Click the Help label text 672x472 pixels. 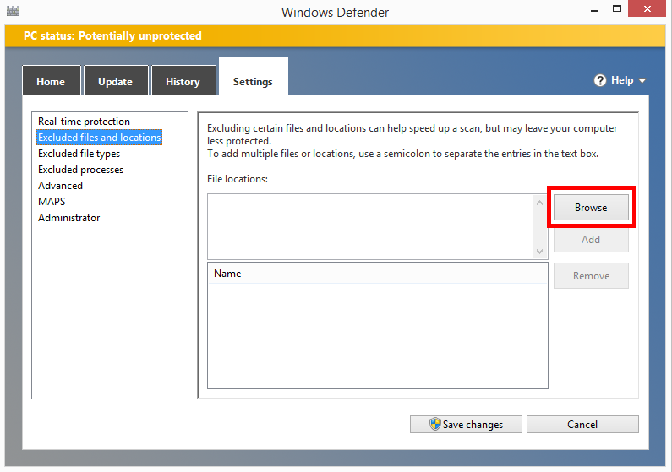click(622, 80)
